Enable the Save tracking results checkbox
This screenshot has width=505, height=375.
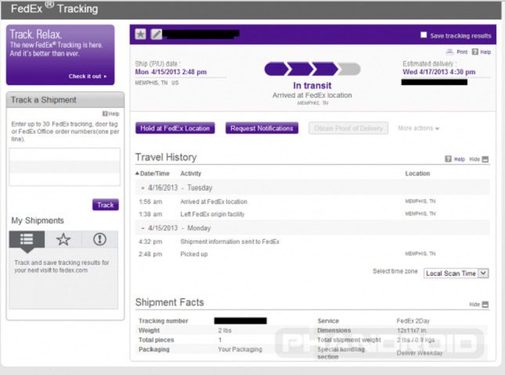424,35
